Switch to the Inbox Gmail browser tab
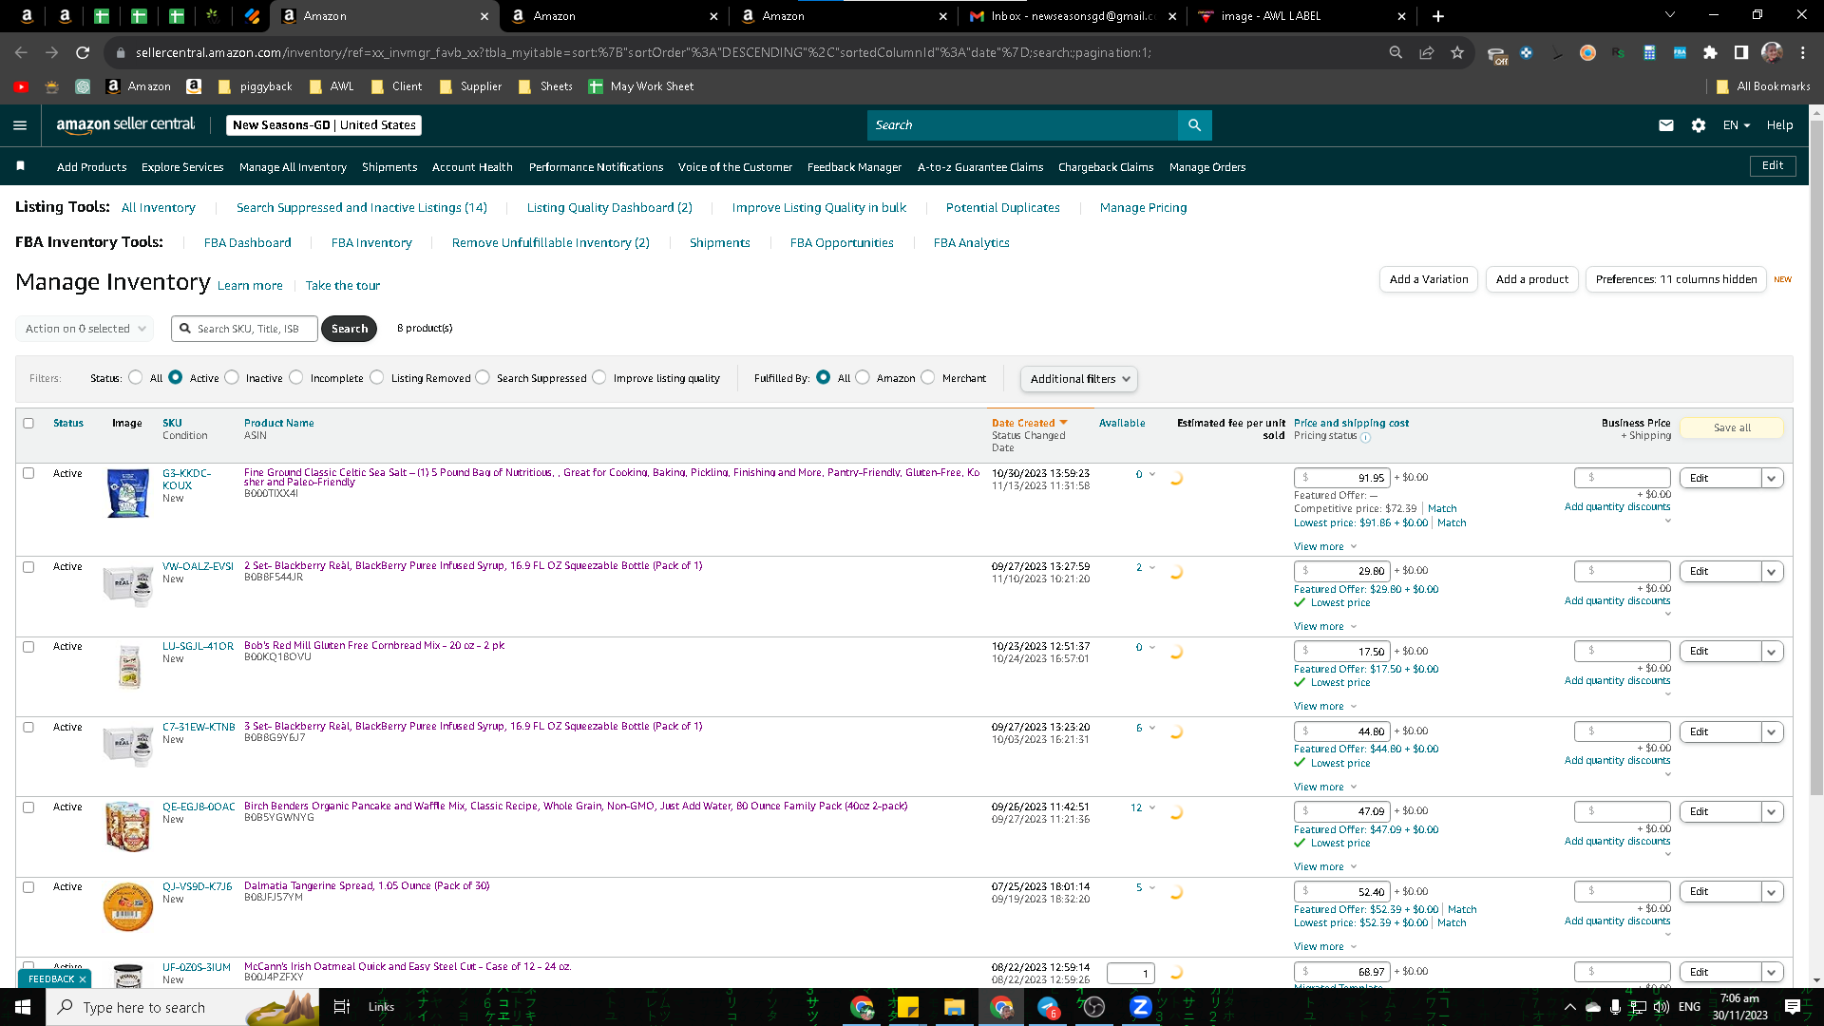This screenshot has height=1026, width=1824. [1072, 16]
